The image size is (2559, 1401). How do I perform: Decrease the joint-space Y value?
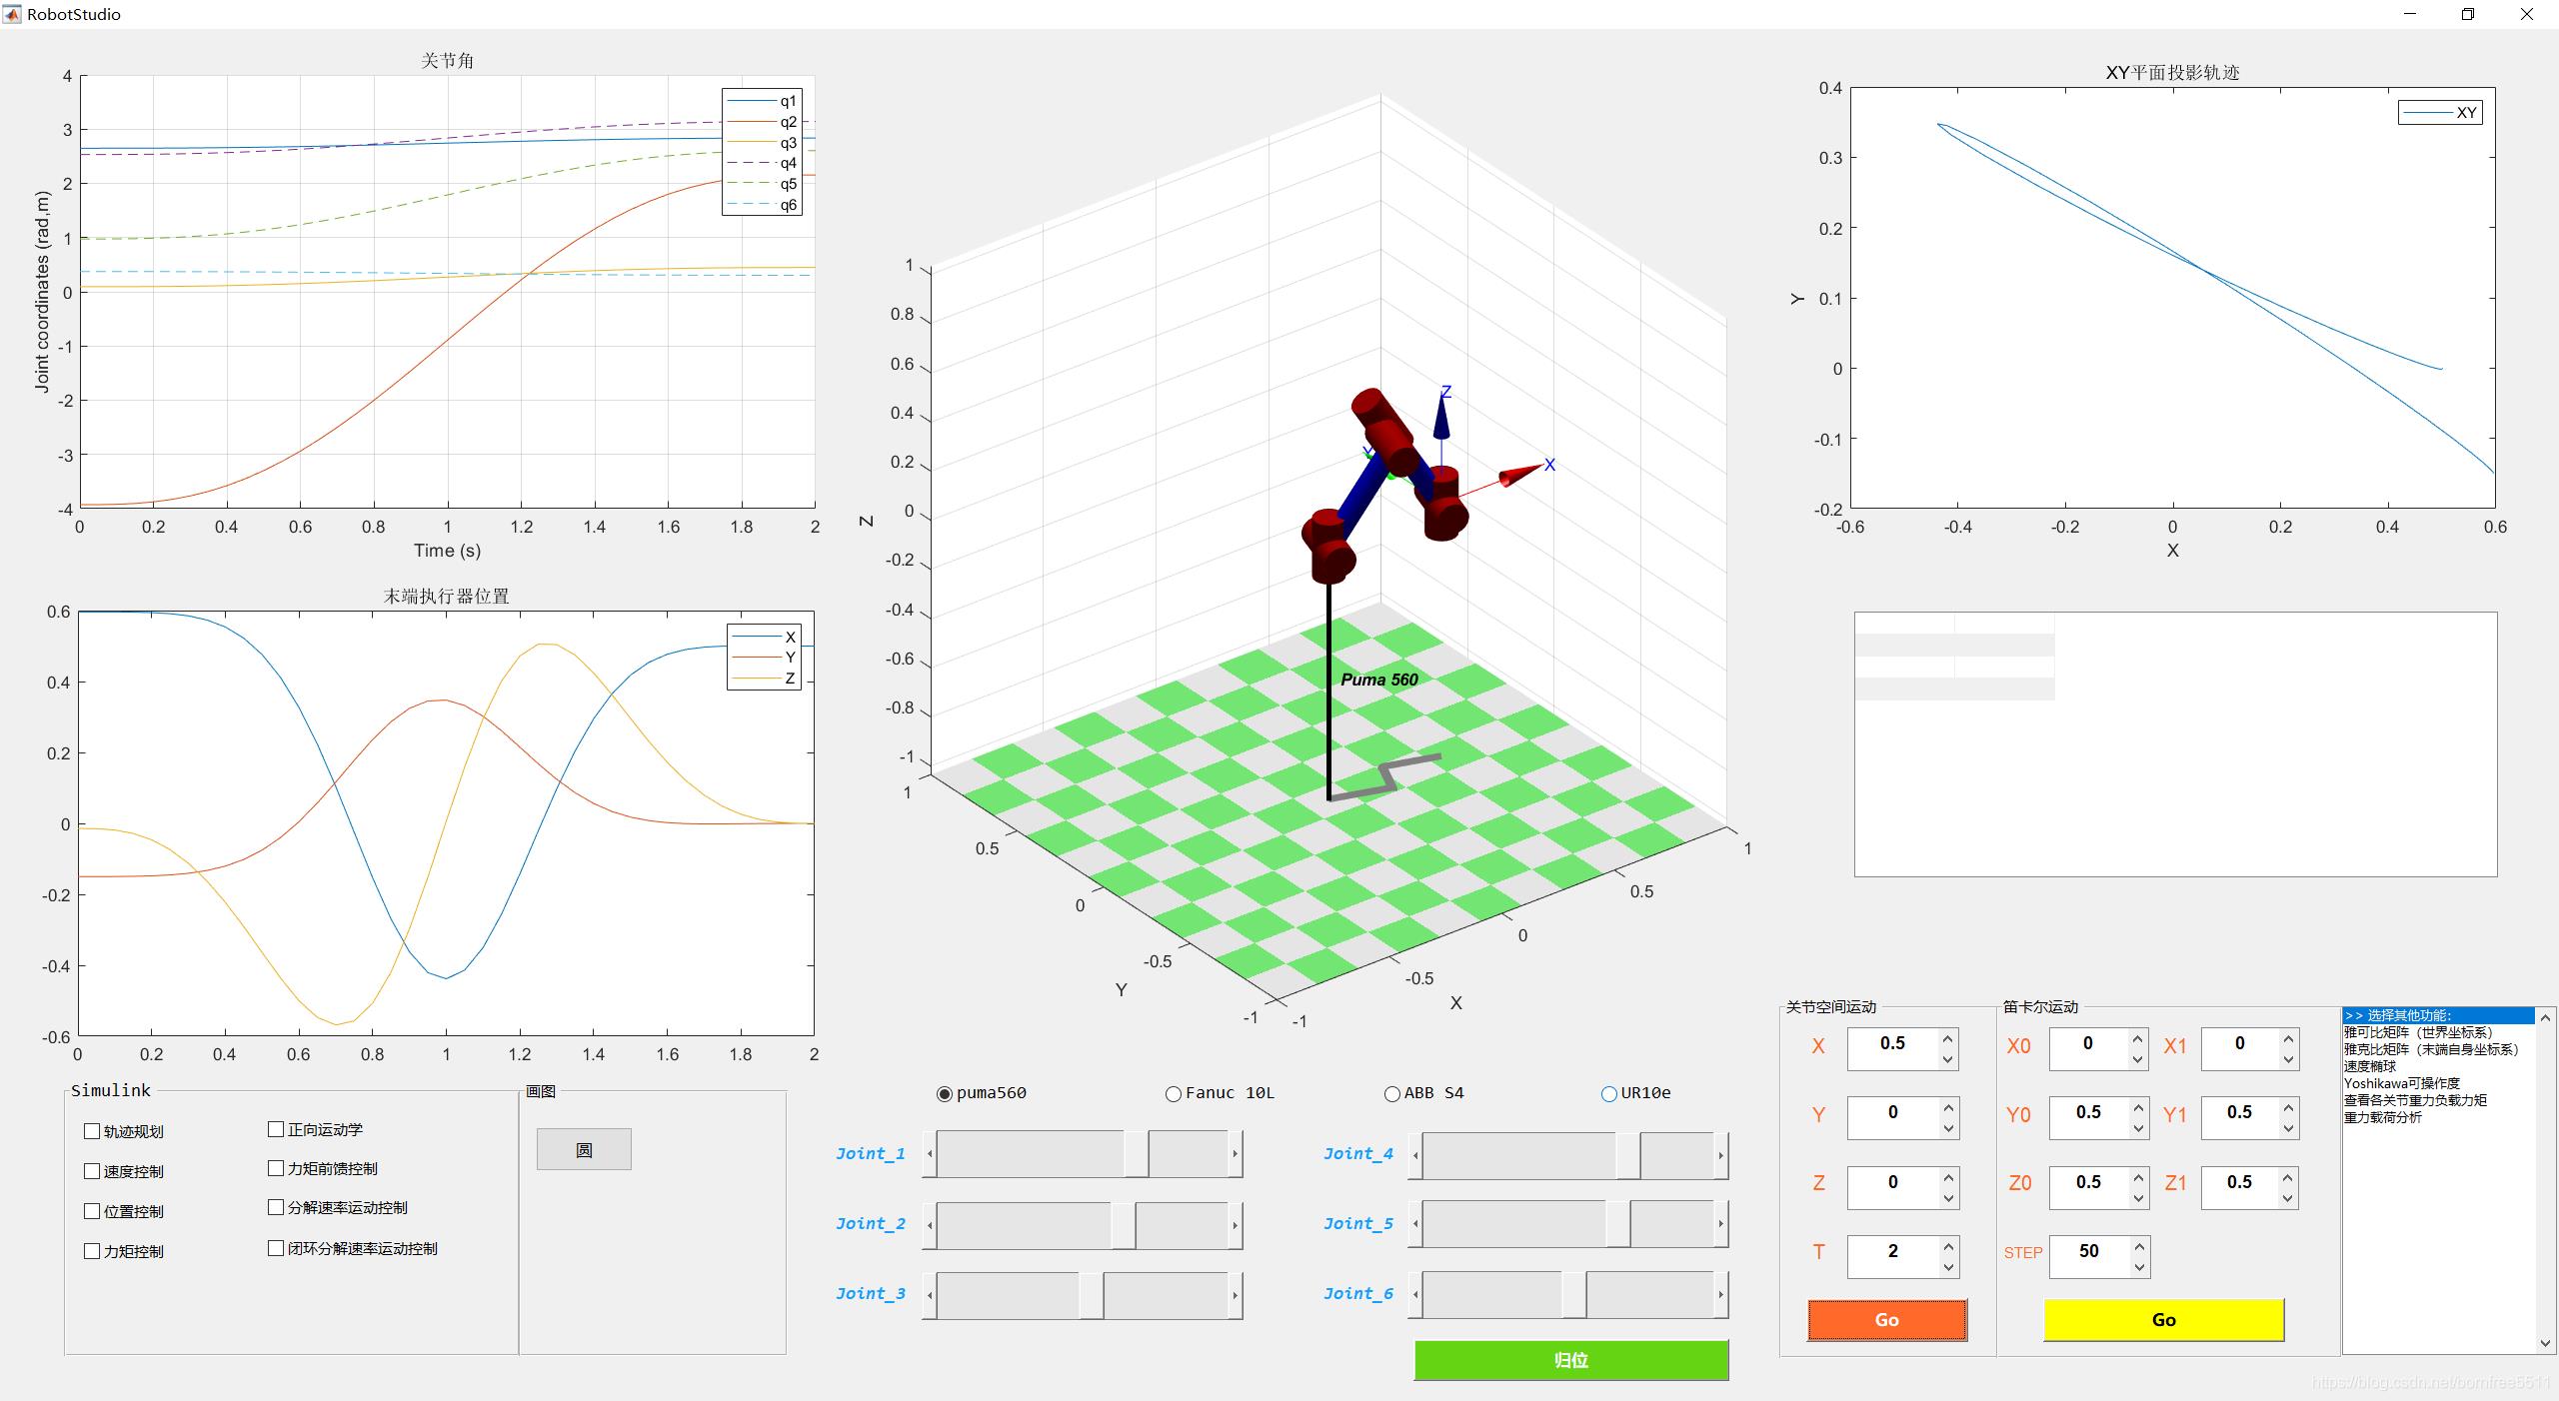tap(1947, 1128)
